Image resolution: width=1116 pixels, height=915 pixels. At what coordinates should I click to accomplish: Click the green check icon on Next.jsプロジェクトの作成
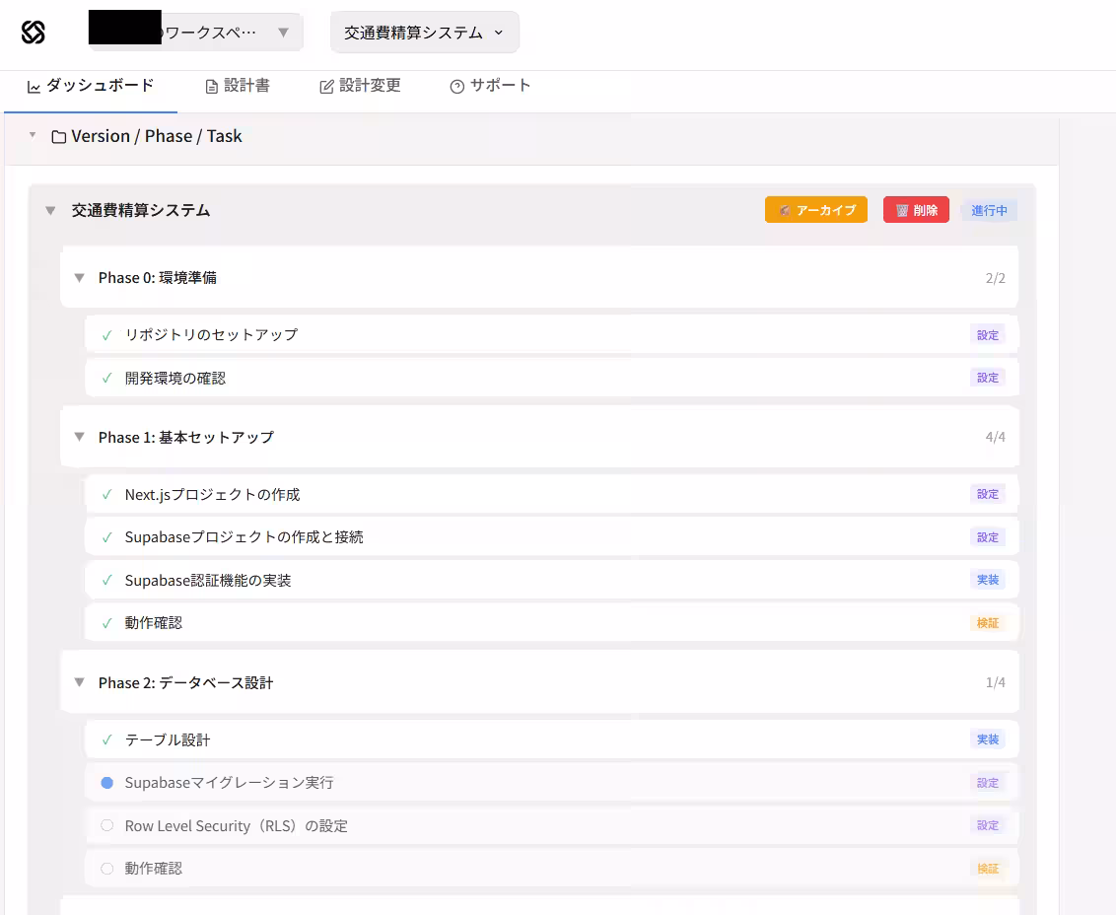(x=106, y=494)
